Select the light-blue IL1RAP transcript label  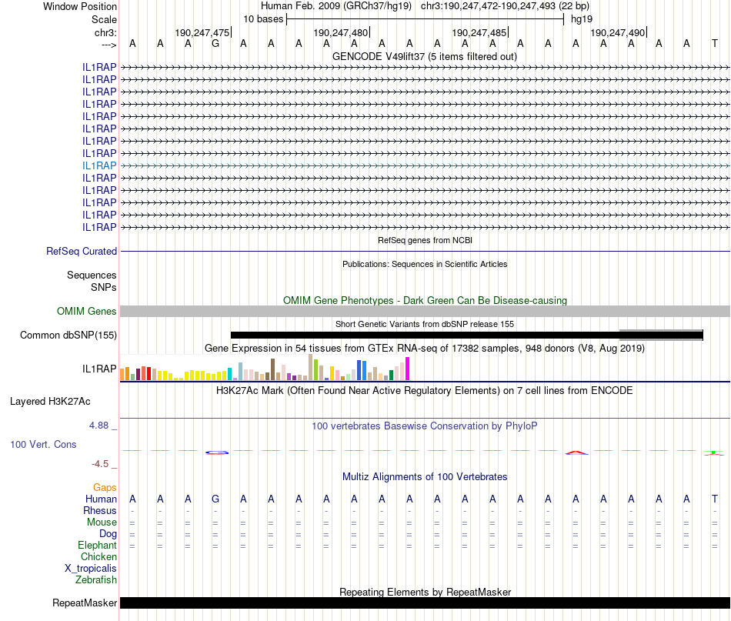coord(99,165)
